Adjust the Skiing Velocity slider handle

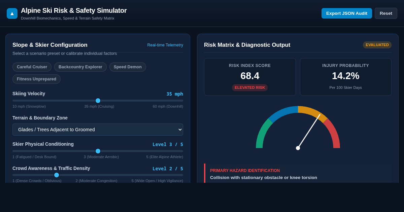(x=98, y=101)
